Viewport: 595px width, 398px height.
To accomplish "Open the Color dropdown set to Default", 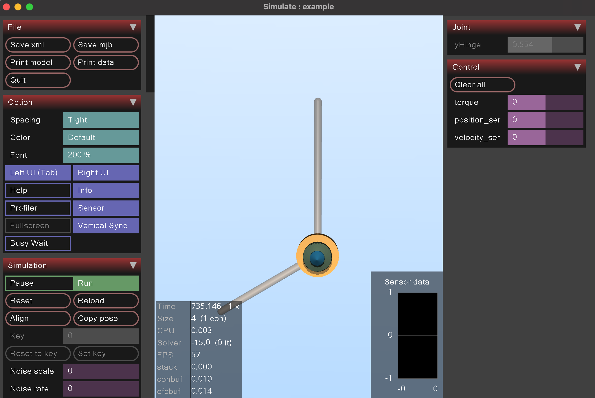I will [101, 137].
